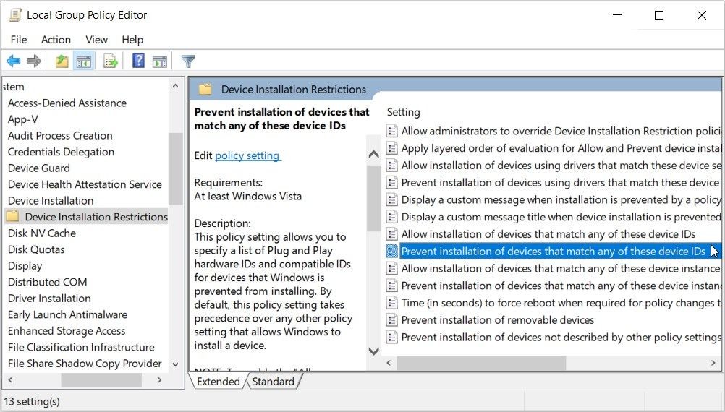Click policy icon beside Time (in seconds) to force reboot

tap(391, 303)
